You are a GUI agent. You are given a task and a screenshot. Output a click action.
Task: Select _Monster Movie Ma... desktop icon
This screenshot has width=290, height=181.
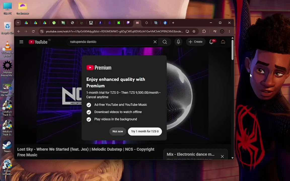7,69
